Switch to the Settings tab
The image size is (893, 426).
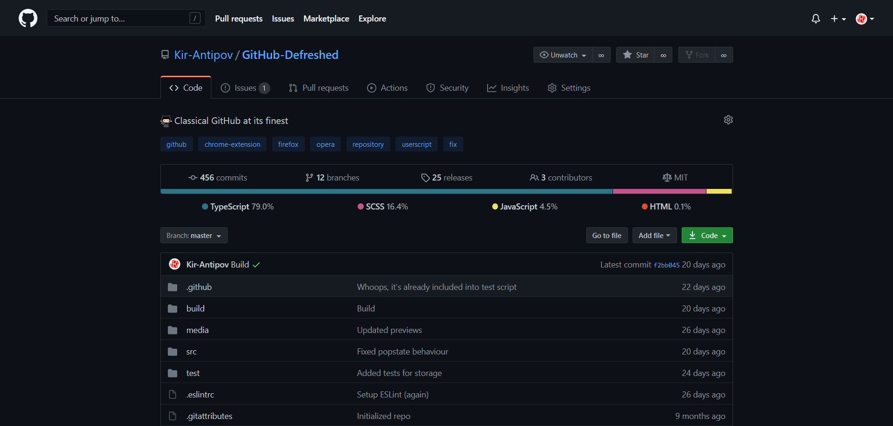coord(569,88)
